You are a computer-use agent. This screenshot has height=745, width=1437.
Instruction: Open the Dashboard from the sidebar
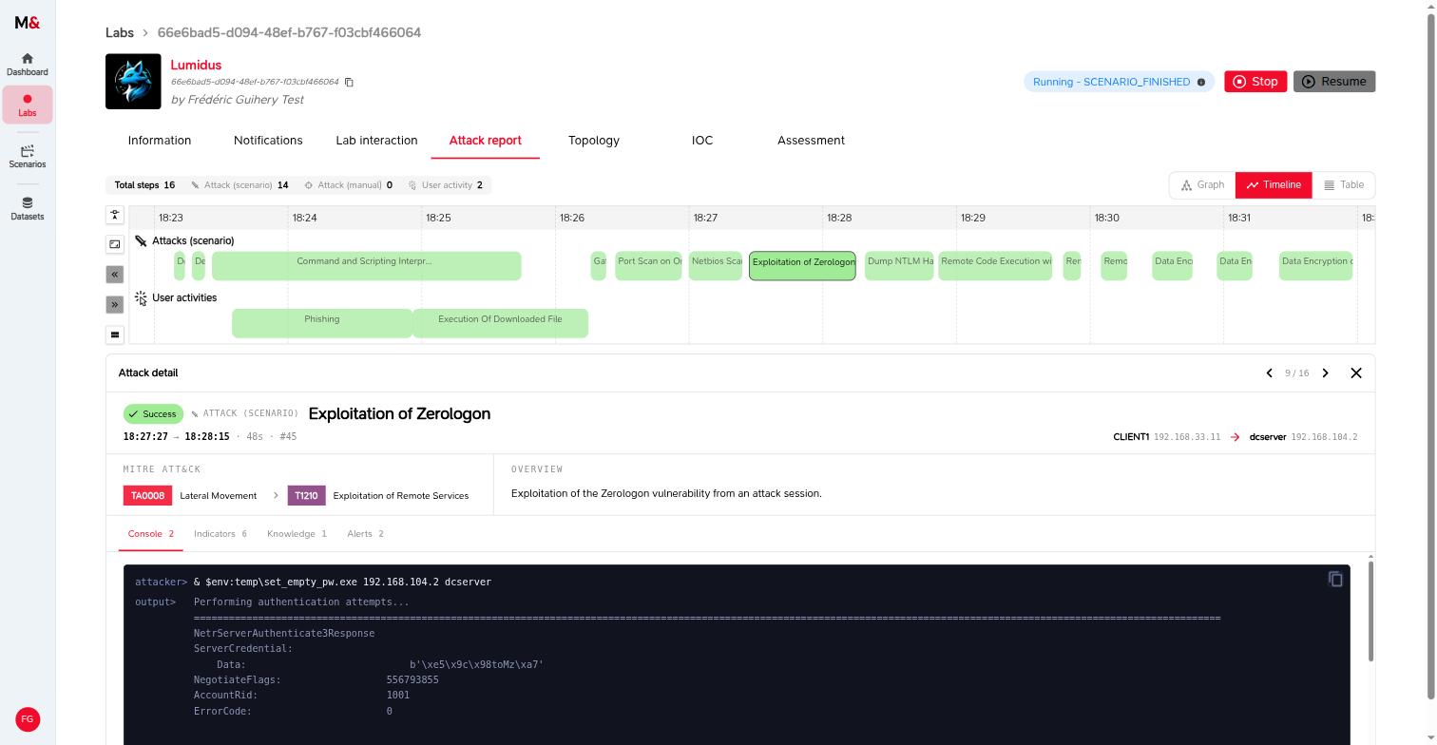(28, 65)
